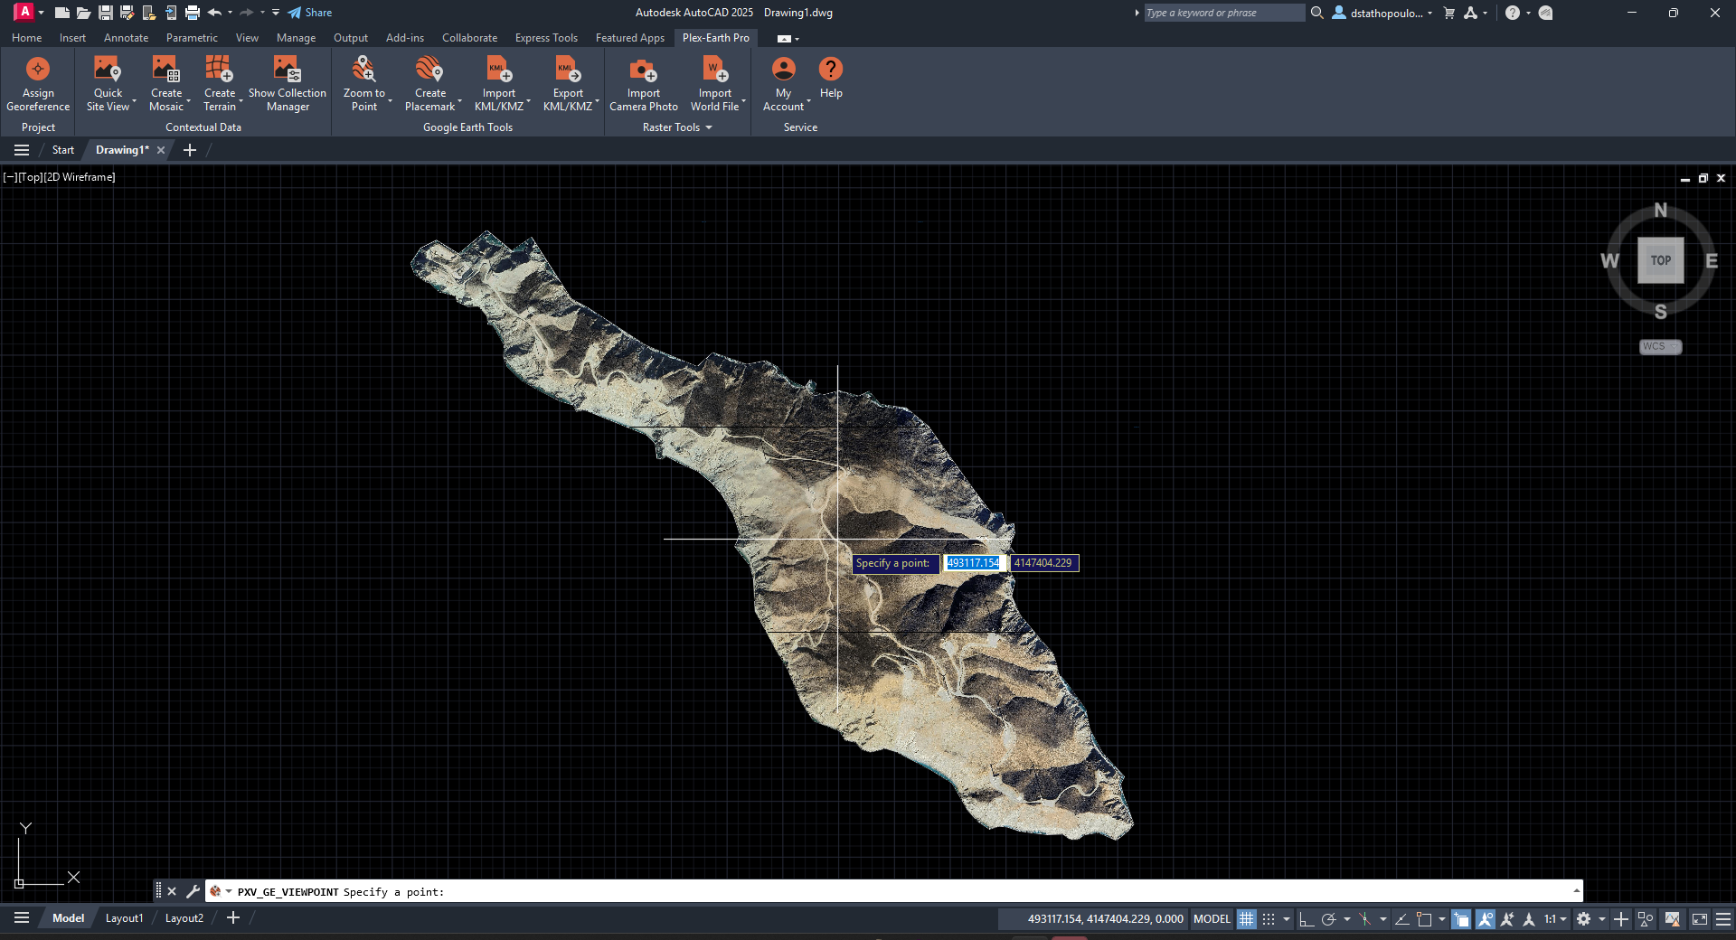The width and height of the screenshot is (1736, 940).
Task: Click the X coordinate field 493117.154
Action: pos(973,563)
